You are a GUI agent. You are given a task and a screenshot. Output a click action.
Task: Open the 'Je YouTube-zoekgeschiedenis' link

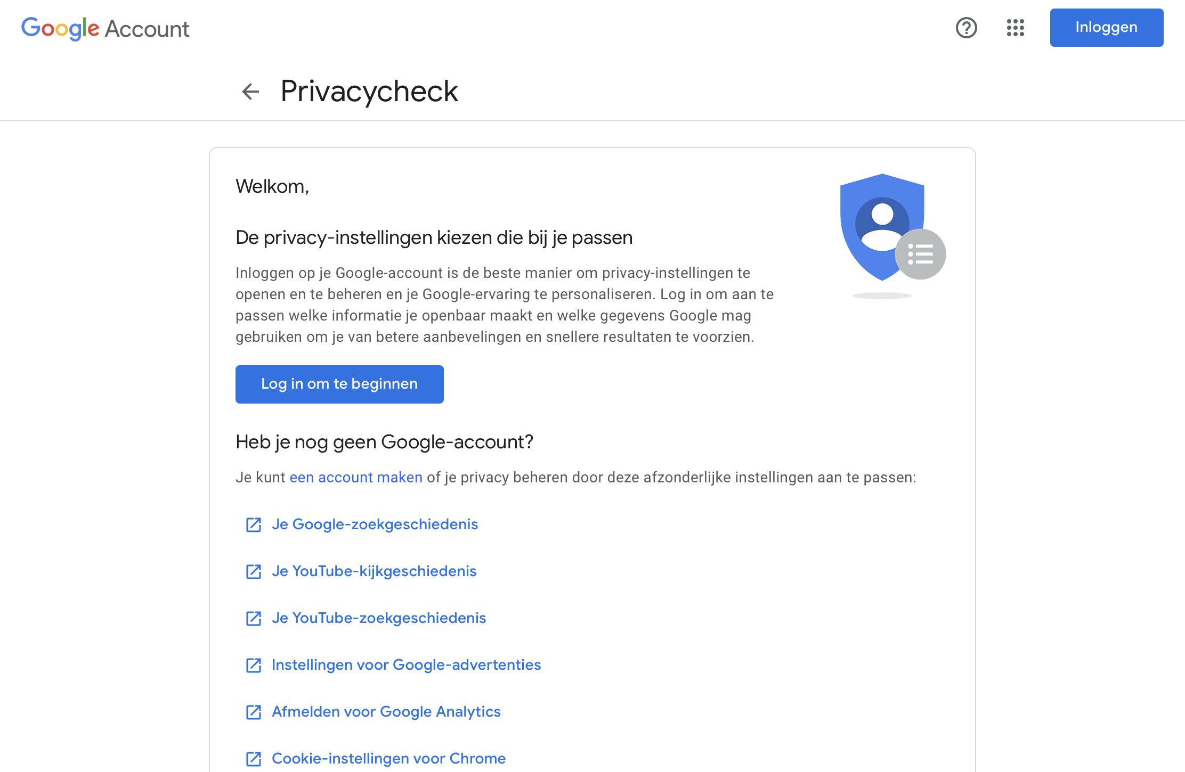[379, 618]
